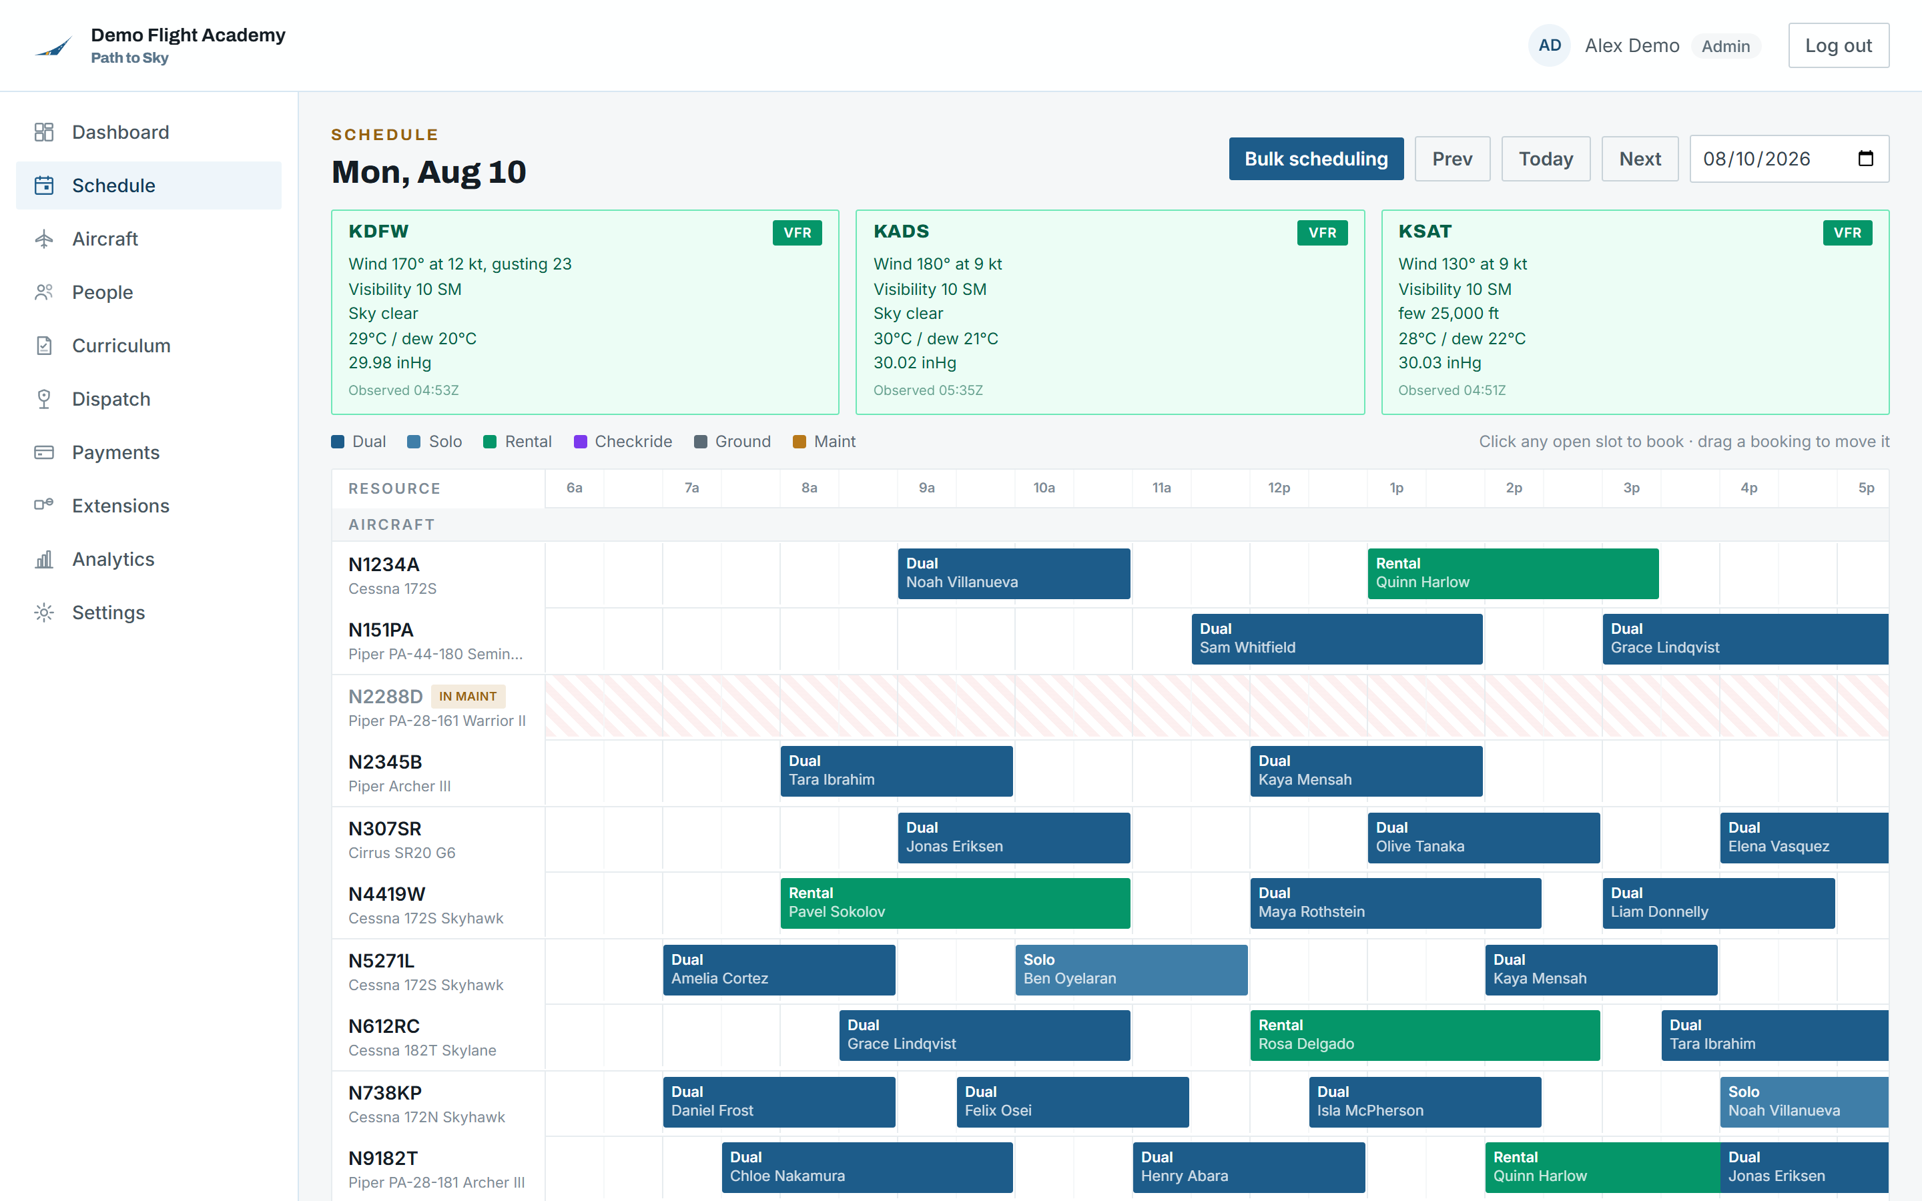
Task: Click the Dual legend color swatch
Action: 338,442
